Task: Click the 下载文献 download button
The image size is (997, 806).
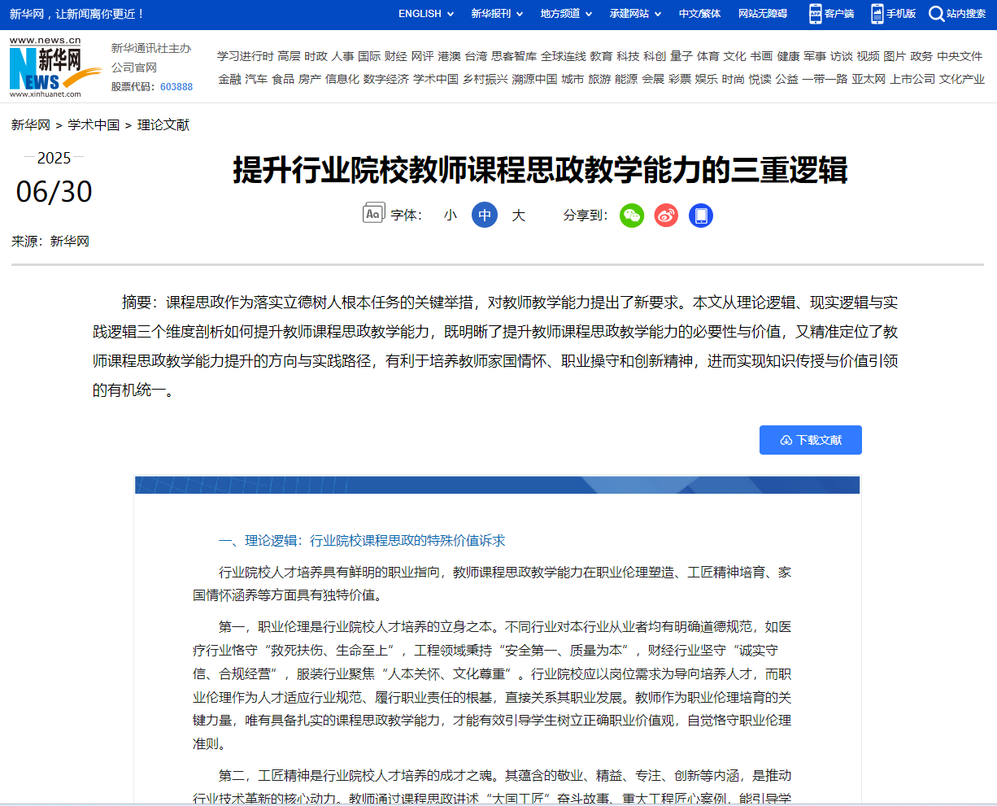Action: [x=810, y=440]
